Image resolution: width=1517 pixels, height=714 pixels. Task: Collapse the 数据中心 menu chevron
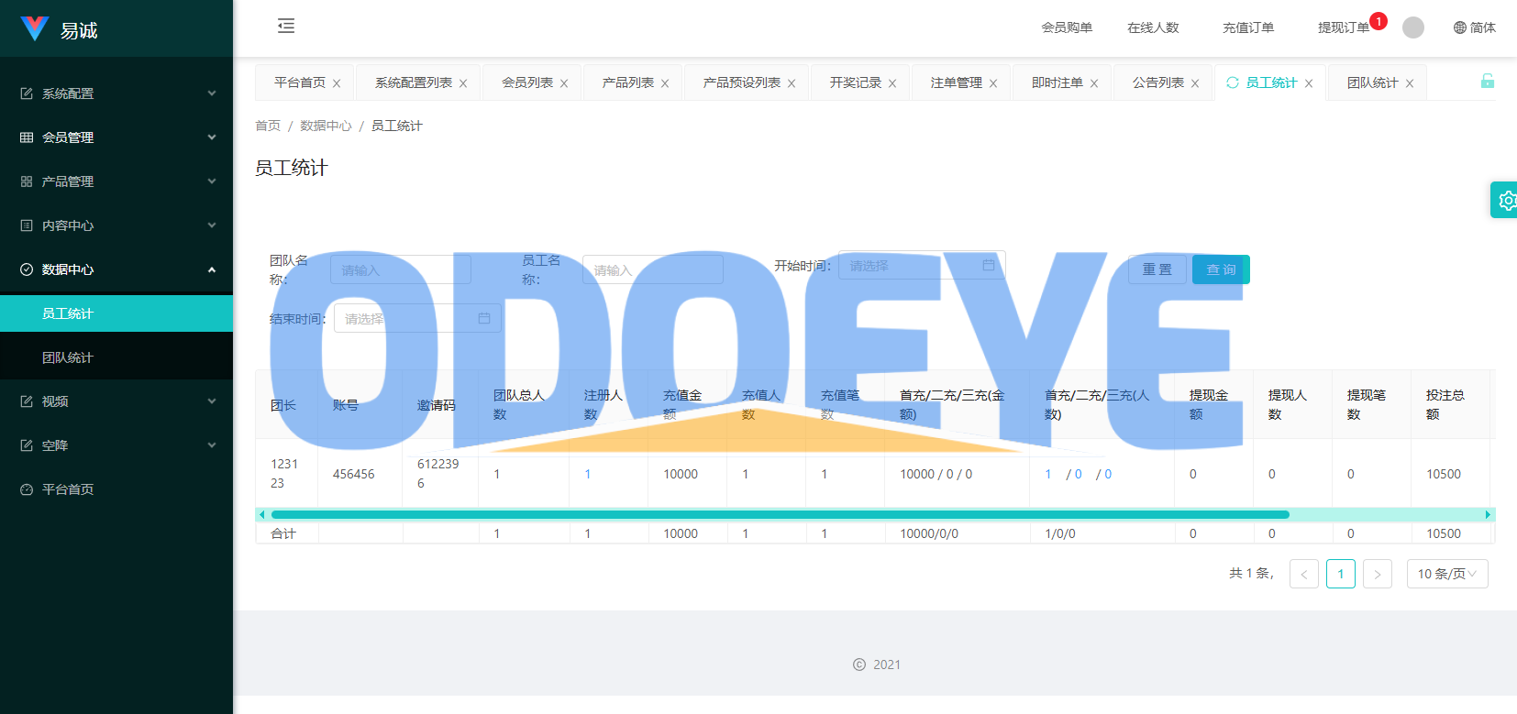(x=212, y=269)
